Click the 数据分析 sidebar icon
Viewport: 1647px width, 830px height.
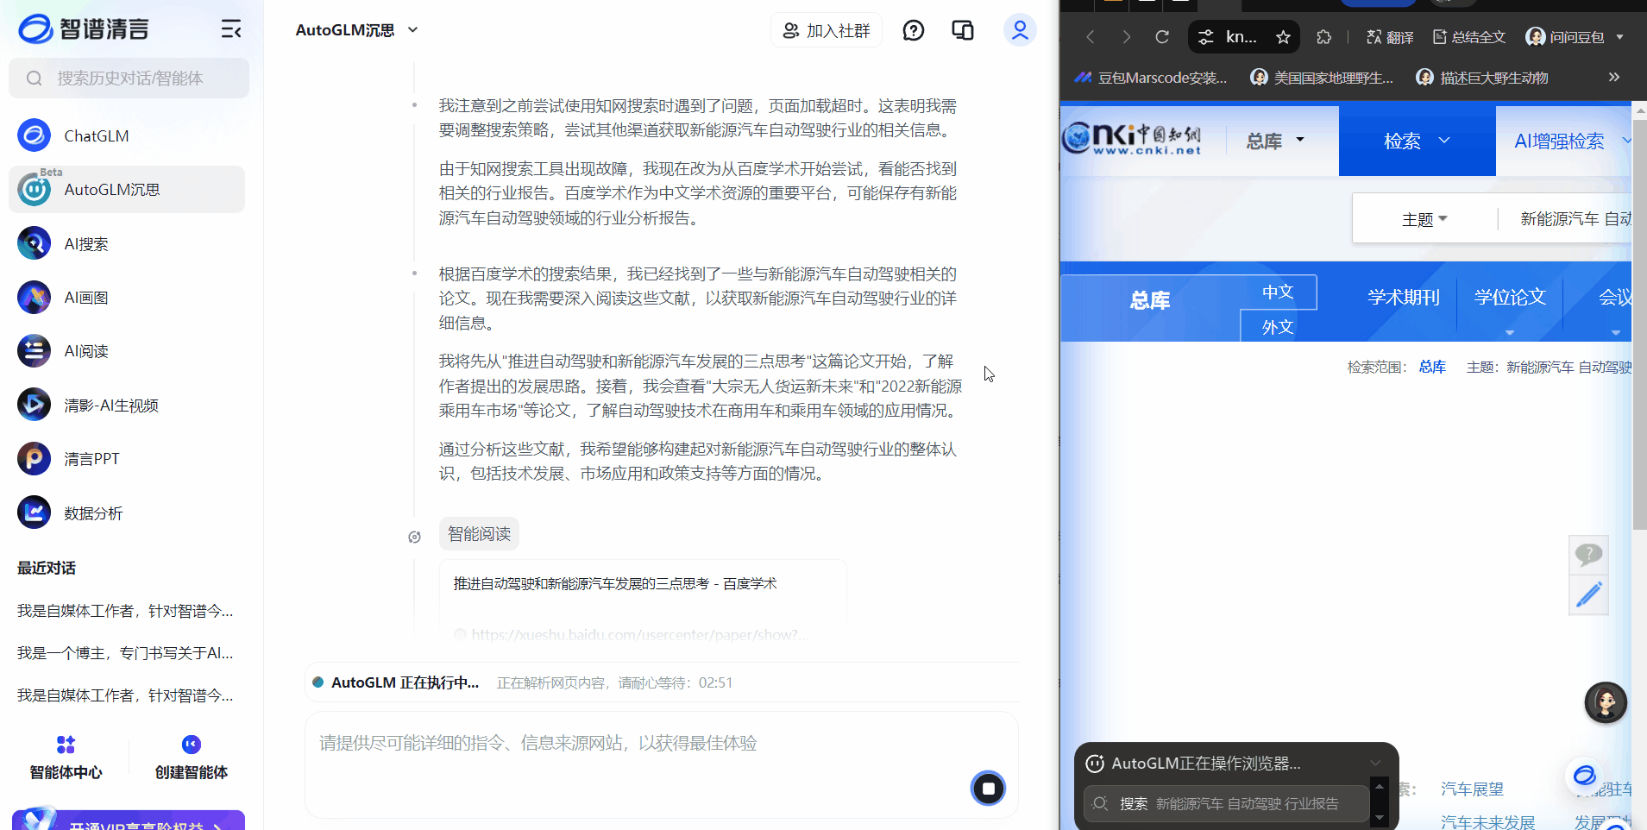34,512
